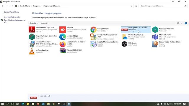Screen dimensions: 189x106
Task: Click the 'Adobe Systems Incorporated' publisher text
Action: [x=46, y=30]
